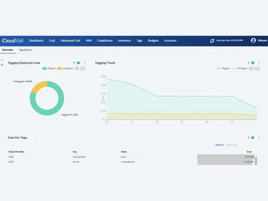Go to Accounts page
This screenshot has height=201, width=268.
pyautogui.click(x=170, y=41)
